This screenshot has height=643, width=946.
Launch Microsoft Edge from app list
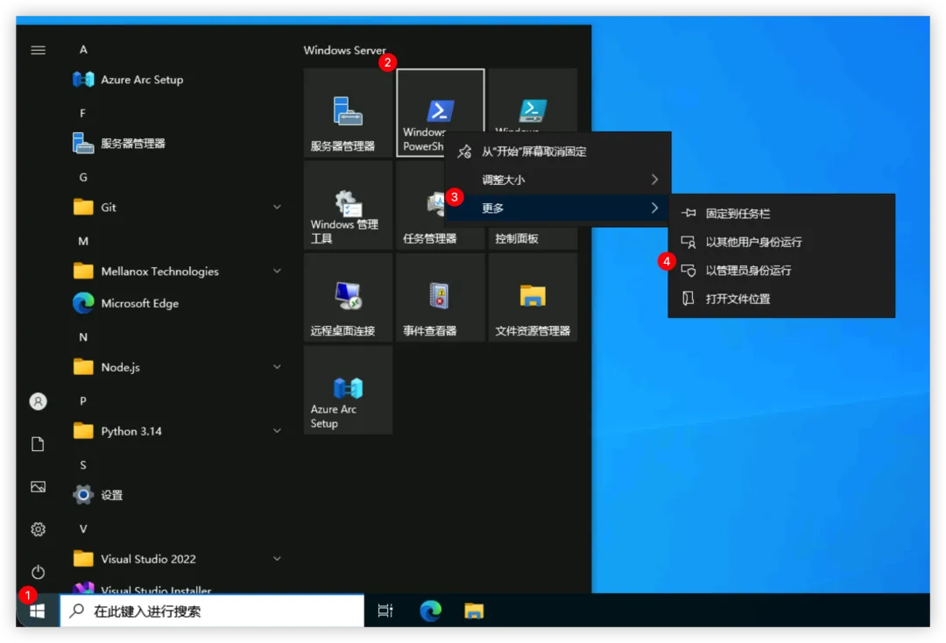(177, 303)
